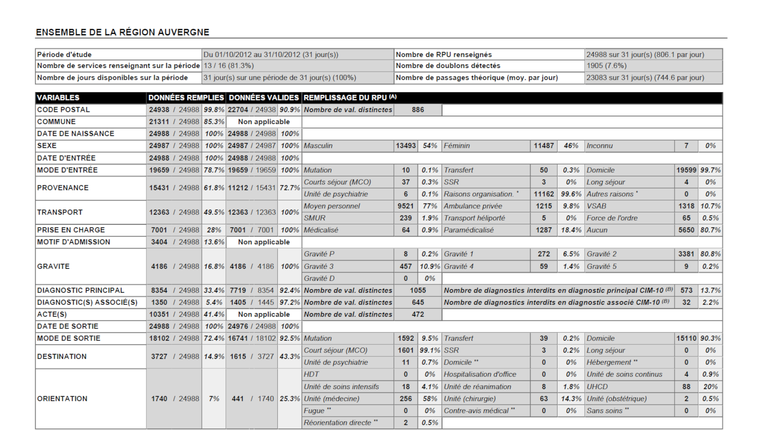The height and width of the screenshot is (430, 764).
Task: Click the GRAVITE variable label
Action: click(53, 266)
